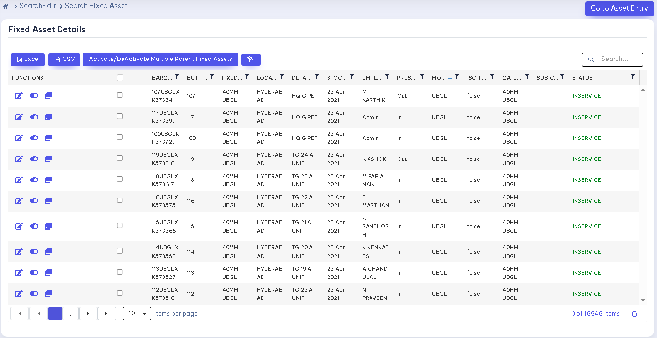Click scrollbar down arrow of grid
The width and height of the screenshot is (657, 338).
coord(643,300)
